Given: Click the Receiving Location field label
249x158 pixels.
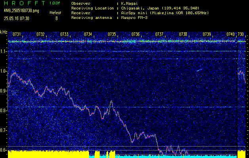Looking at the screenshot, I should click(x=93, y=8).
